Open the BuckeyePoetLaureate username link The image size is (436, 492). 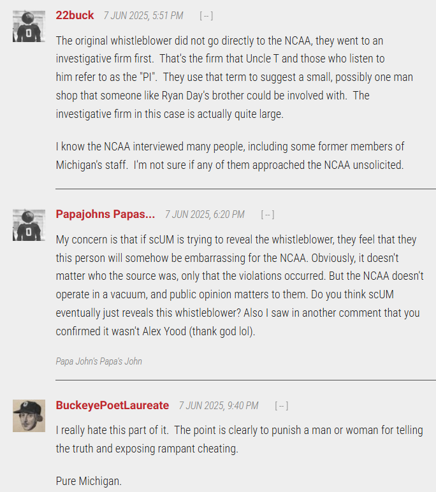(112, 405)
